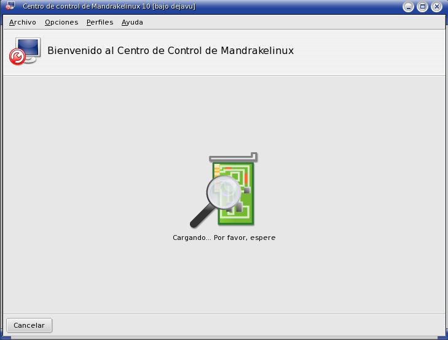
Task: Open the Opciones menu
Action: pos(61,22)
